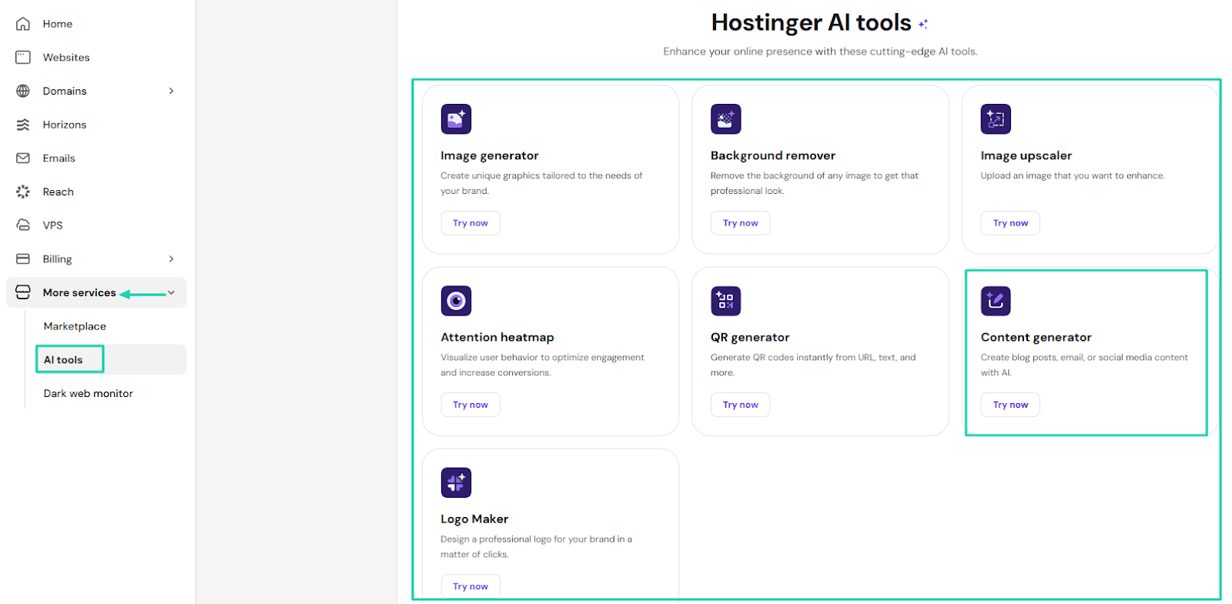Click the Attention heatmap eye icon
The image size is (1232, 604).
pos(456,301)
